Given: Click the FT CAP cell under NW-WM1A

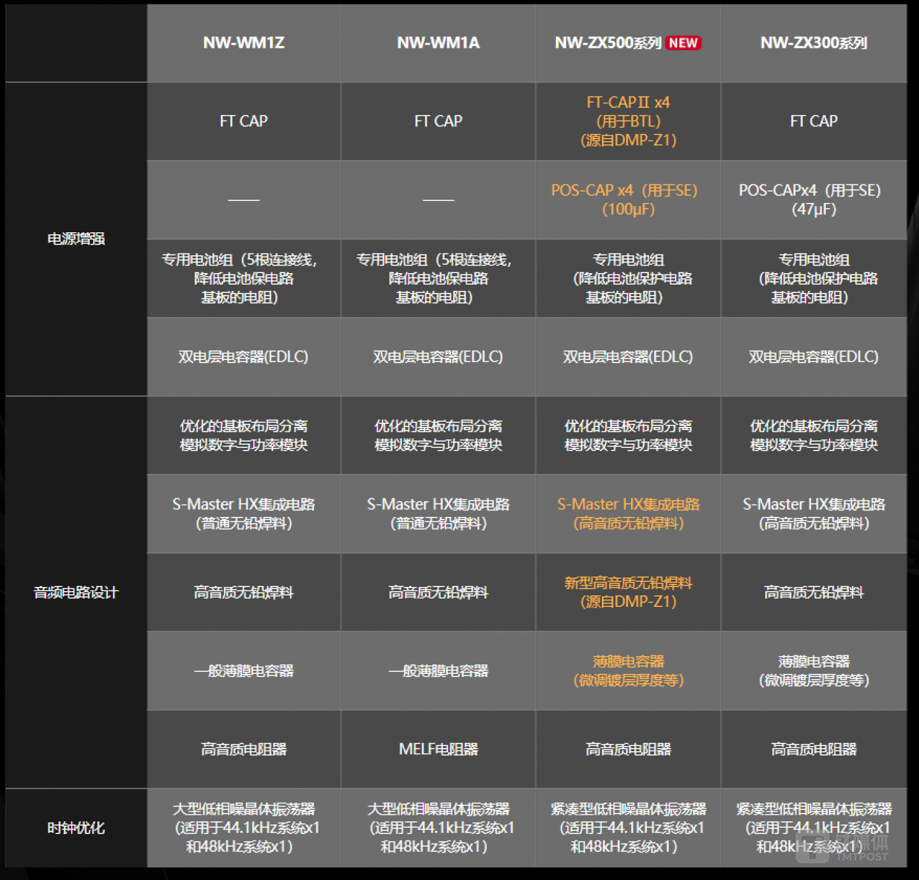Looking at the screenshot, I should coord(438,121).
